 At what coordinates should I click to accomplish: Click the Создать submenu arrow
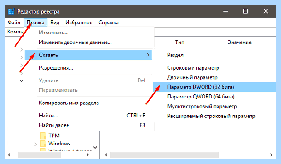(148, 55)
